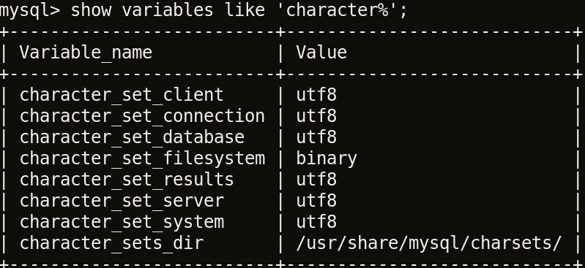Select character_set_results variable name

tap(127, 180)
